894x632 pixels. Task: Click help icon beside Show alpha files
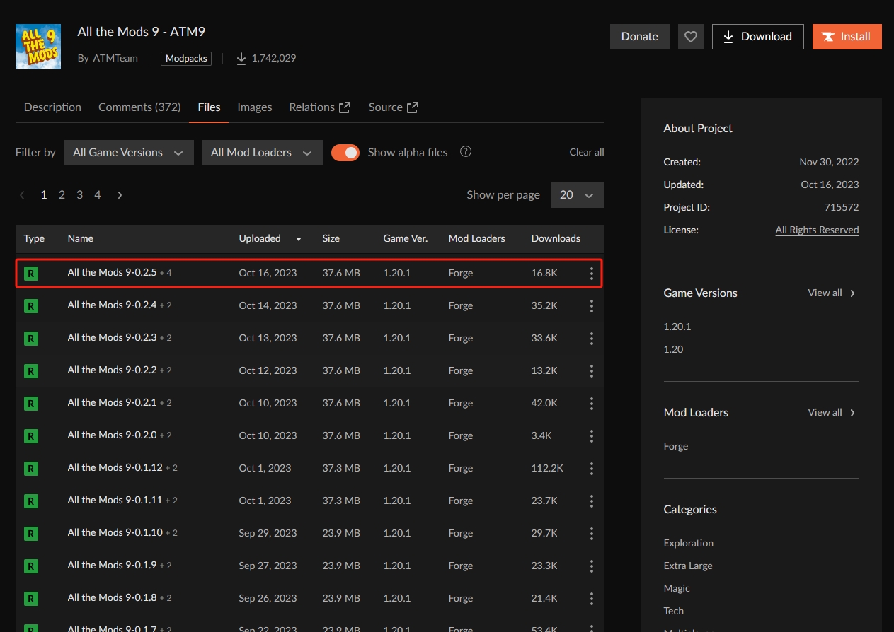(466, 152)
